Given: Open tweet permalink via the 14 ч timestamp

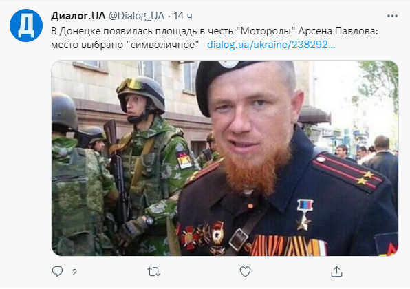Looking at the screenshot, I should pyautogui.click(x=183, y=16).
